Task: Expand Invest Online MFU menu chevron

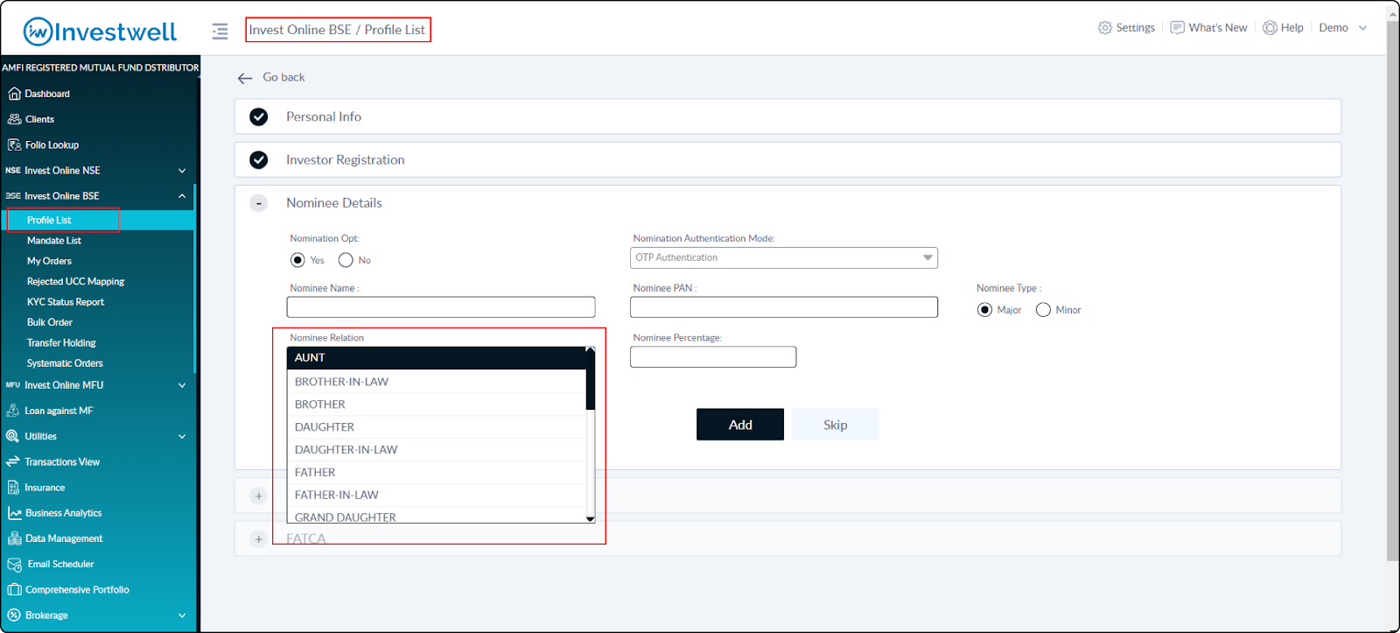Action: [182, 385]
